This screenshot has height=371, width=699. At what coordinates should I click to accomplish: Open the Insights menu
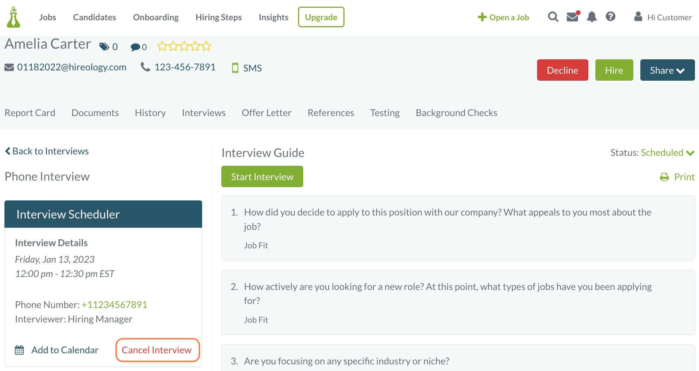click(x=273, y=17)
